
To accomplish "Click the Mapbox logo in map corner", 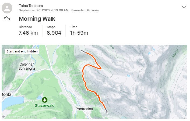I will click(x=4, y=117).
